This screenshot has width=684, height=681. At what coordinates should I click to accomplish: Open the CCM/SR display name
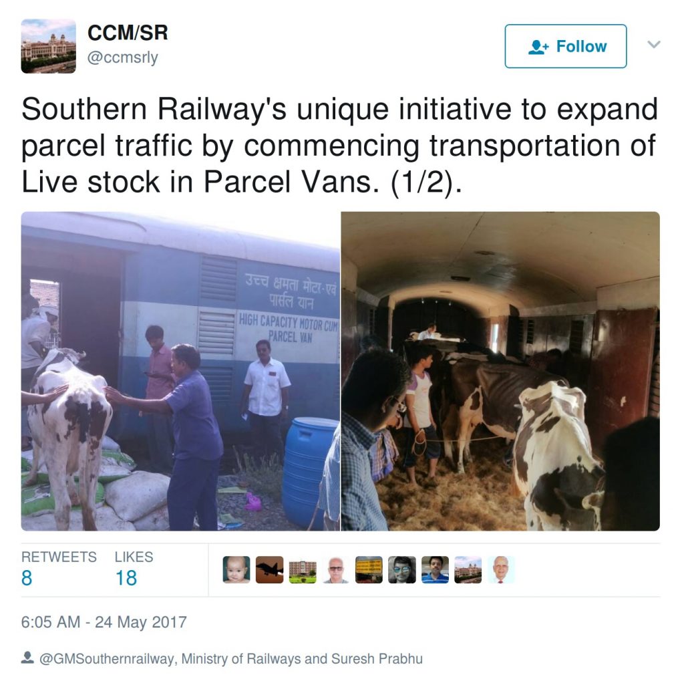pos(128,33)
